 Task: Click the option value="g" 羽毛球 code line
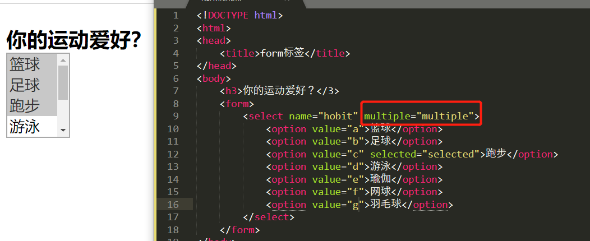[359, 205]
